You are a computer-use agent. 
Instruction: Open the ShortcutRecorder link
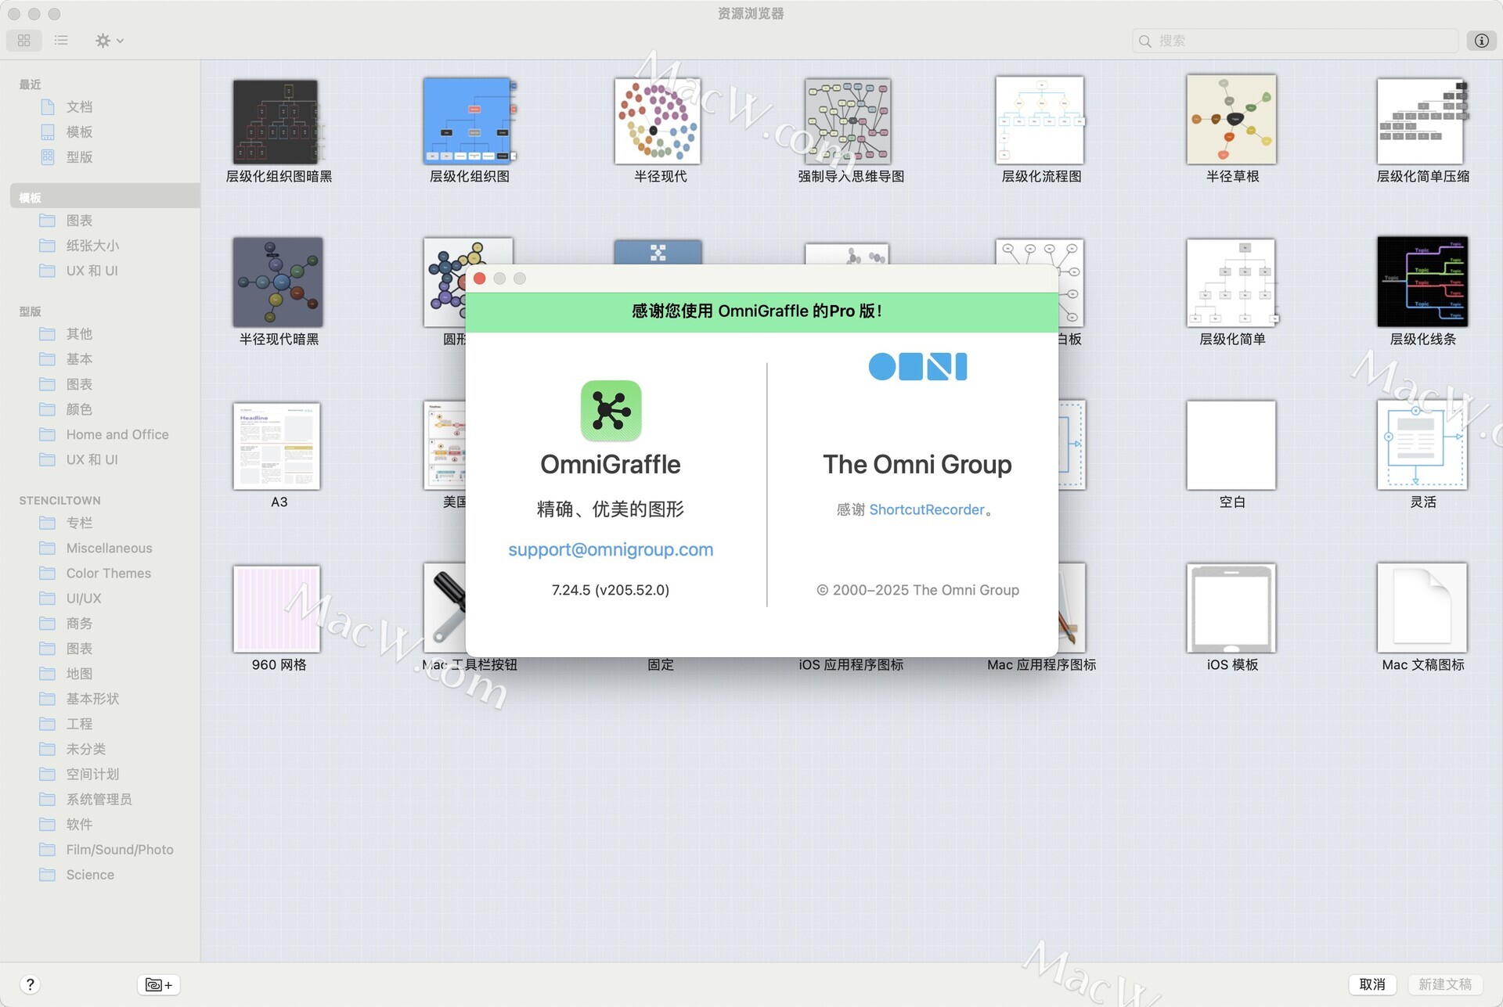coord(927,509)
